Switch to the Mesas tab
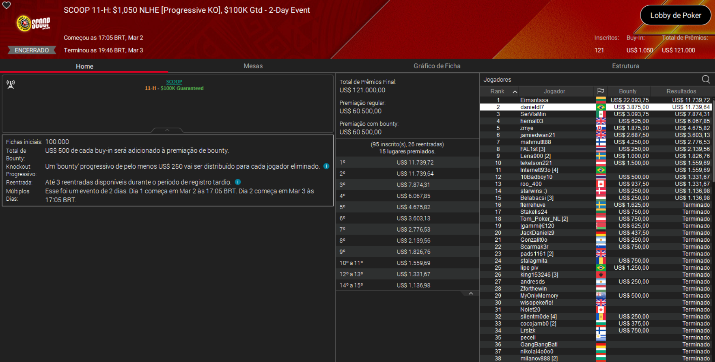The height and width of the screenshot is (362, 715). [x=253, y=66]
